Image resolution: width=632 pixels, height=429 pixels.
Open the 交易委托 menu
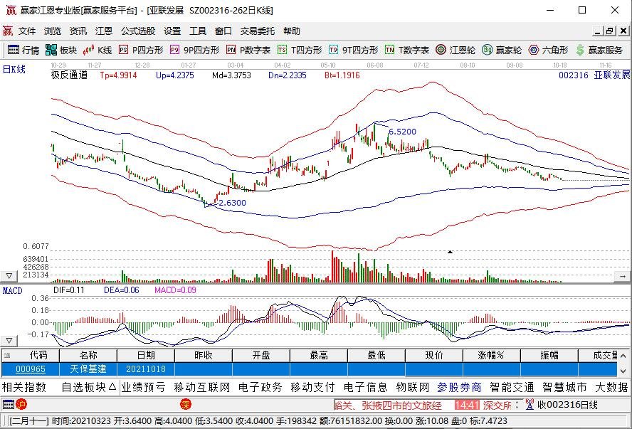click(x=258, y=31)
